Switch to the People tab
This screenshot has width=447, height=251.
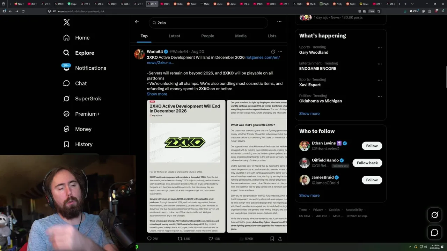tap(207, 36)
